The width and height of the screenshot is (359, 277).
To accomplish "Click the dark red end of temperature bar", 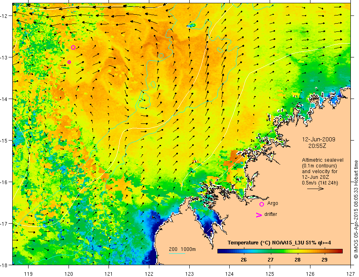I will 341,251.
